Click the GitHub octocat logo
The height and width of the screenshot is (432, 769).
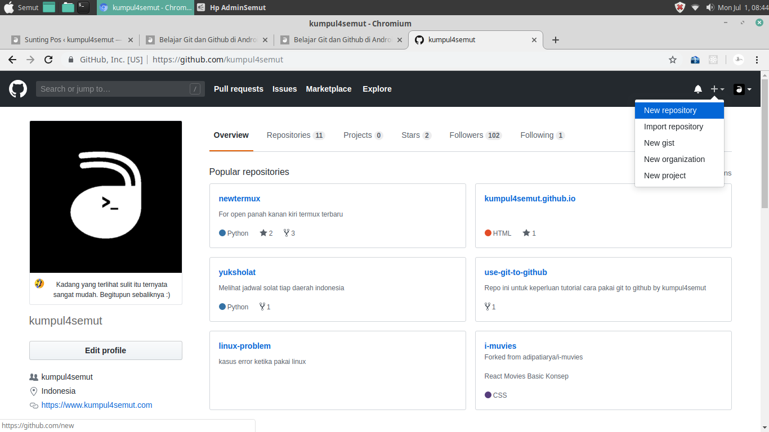point(18,89)
